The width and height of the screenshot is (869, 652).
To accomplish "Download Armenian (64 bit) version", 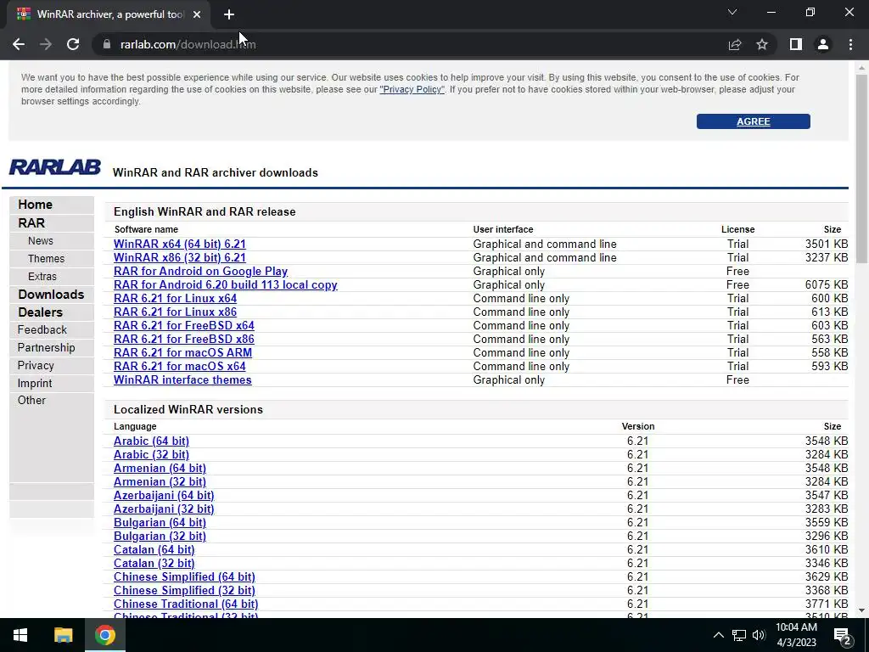I will pyautogui.click(x=160, y=469).
